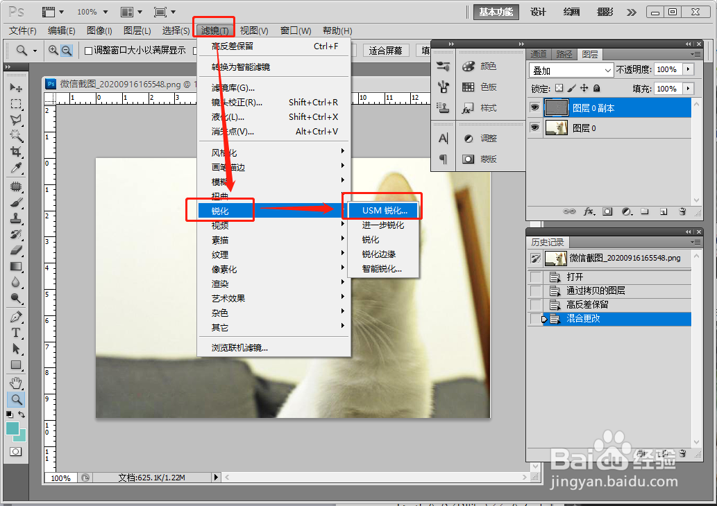Open 其它 filter submenu

tap(274, 327)
